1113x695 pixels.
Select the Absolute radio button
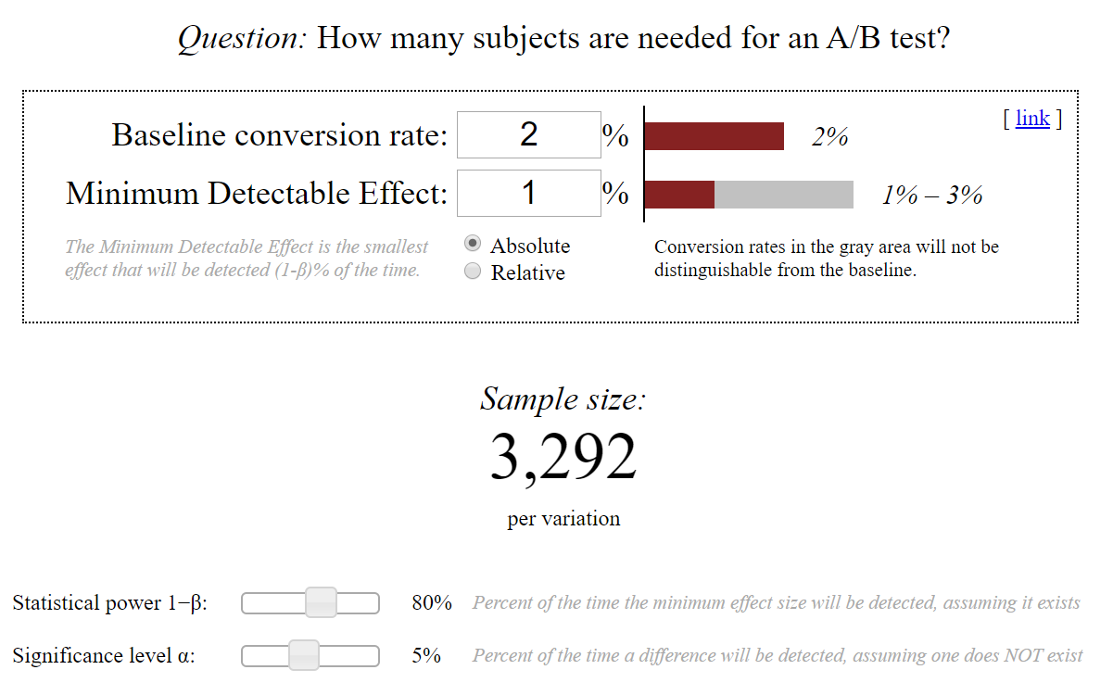(473, 245)
